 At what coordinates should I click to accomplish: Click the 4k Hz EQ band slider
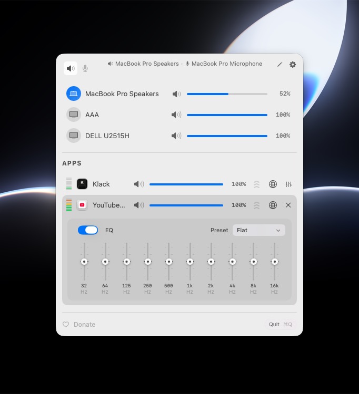tap(232, 262)
